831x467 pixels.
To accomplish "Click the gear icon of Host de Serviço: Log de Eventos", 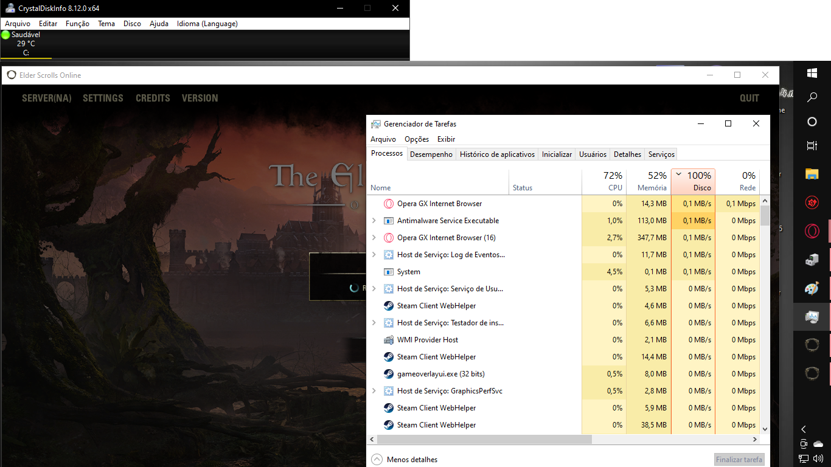I will coord(389,255).
